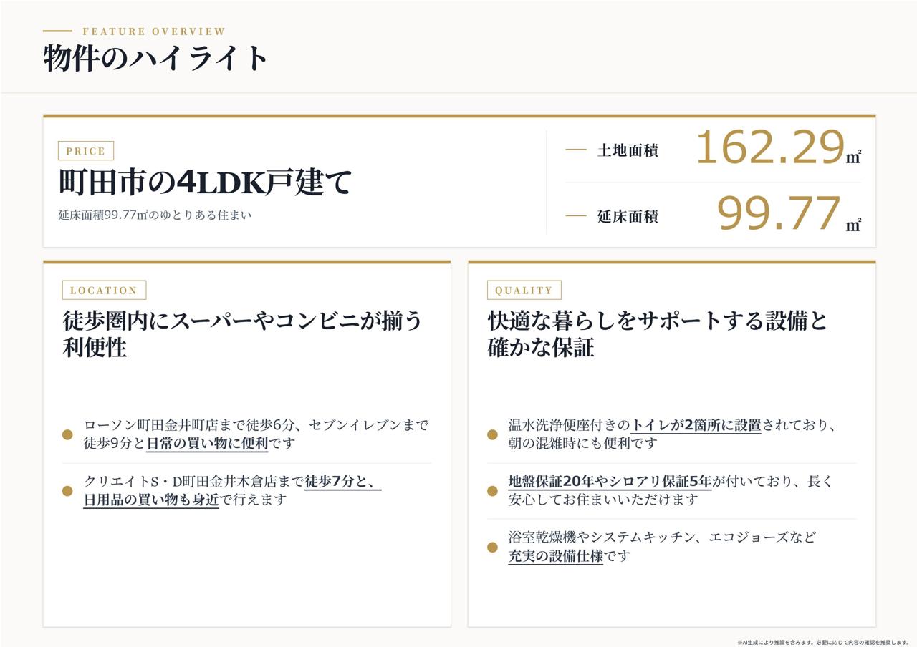The image size is (917, 647).
Task: Click the bullet beside 地盤保証20年 item
Action: [492, 491]
